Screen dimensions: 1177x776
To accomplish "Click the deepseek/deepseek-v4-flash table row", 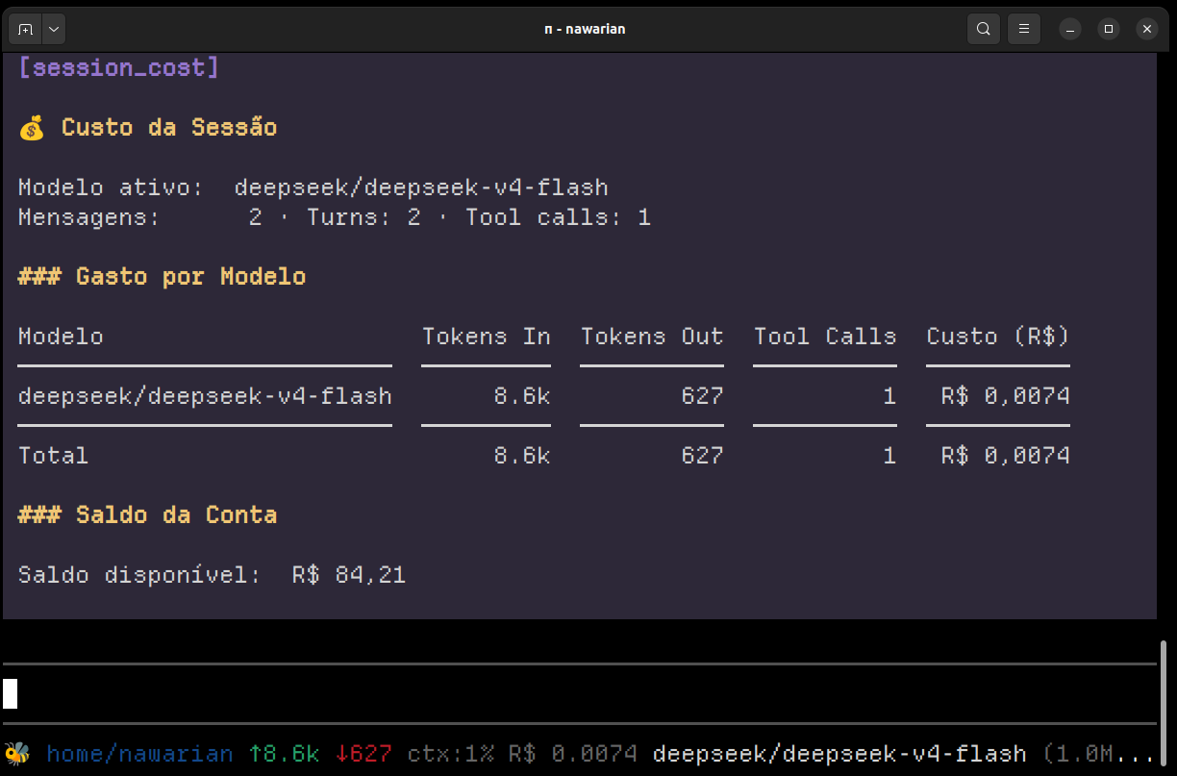I will (544, 396).
